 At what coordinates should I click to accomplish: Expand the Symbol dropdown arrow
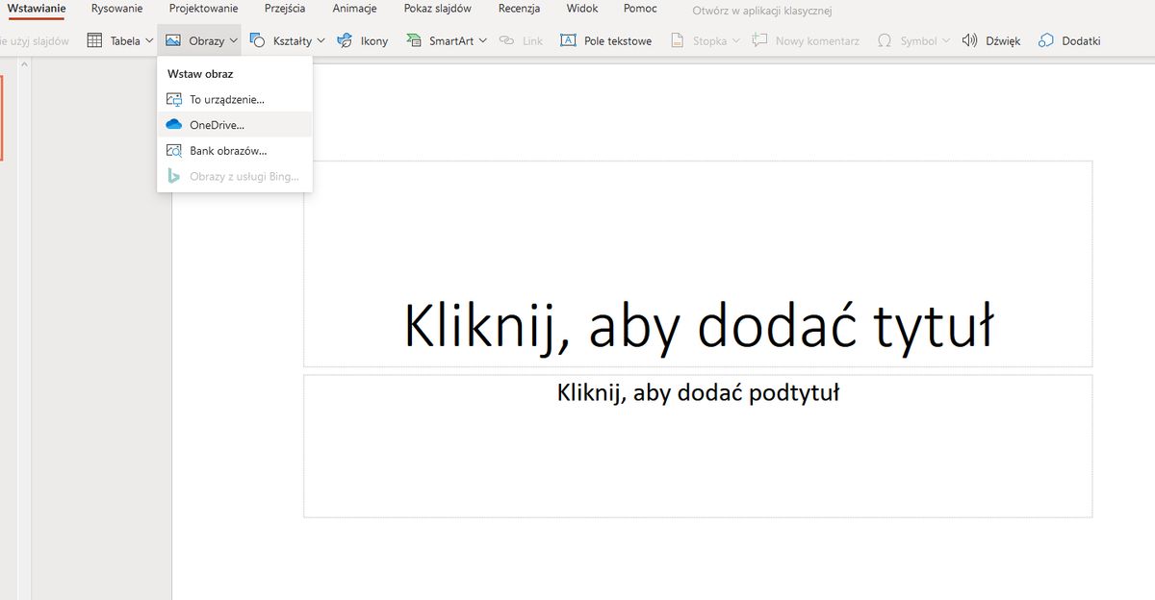click(946, 40)
